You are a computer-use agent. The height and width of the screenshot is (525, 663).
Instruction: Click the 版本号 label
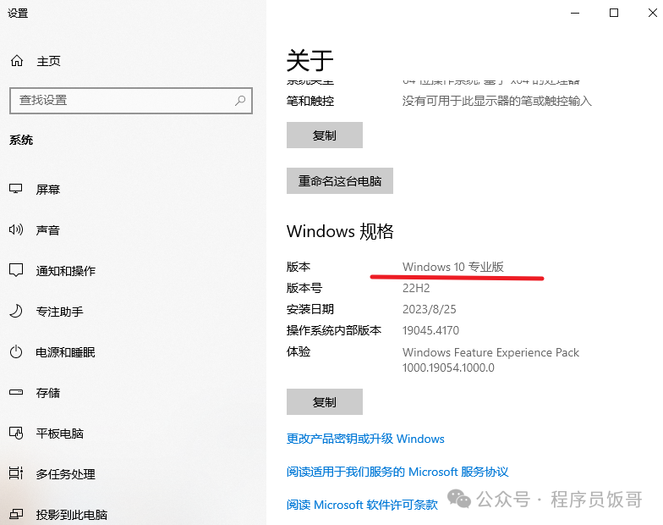tap(304, 288)
